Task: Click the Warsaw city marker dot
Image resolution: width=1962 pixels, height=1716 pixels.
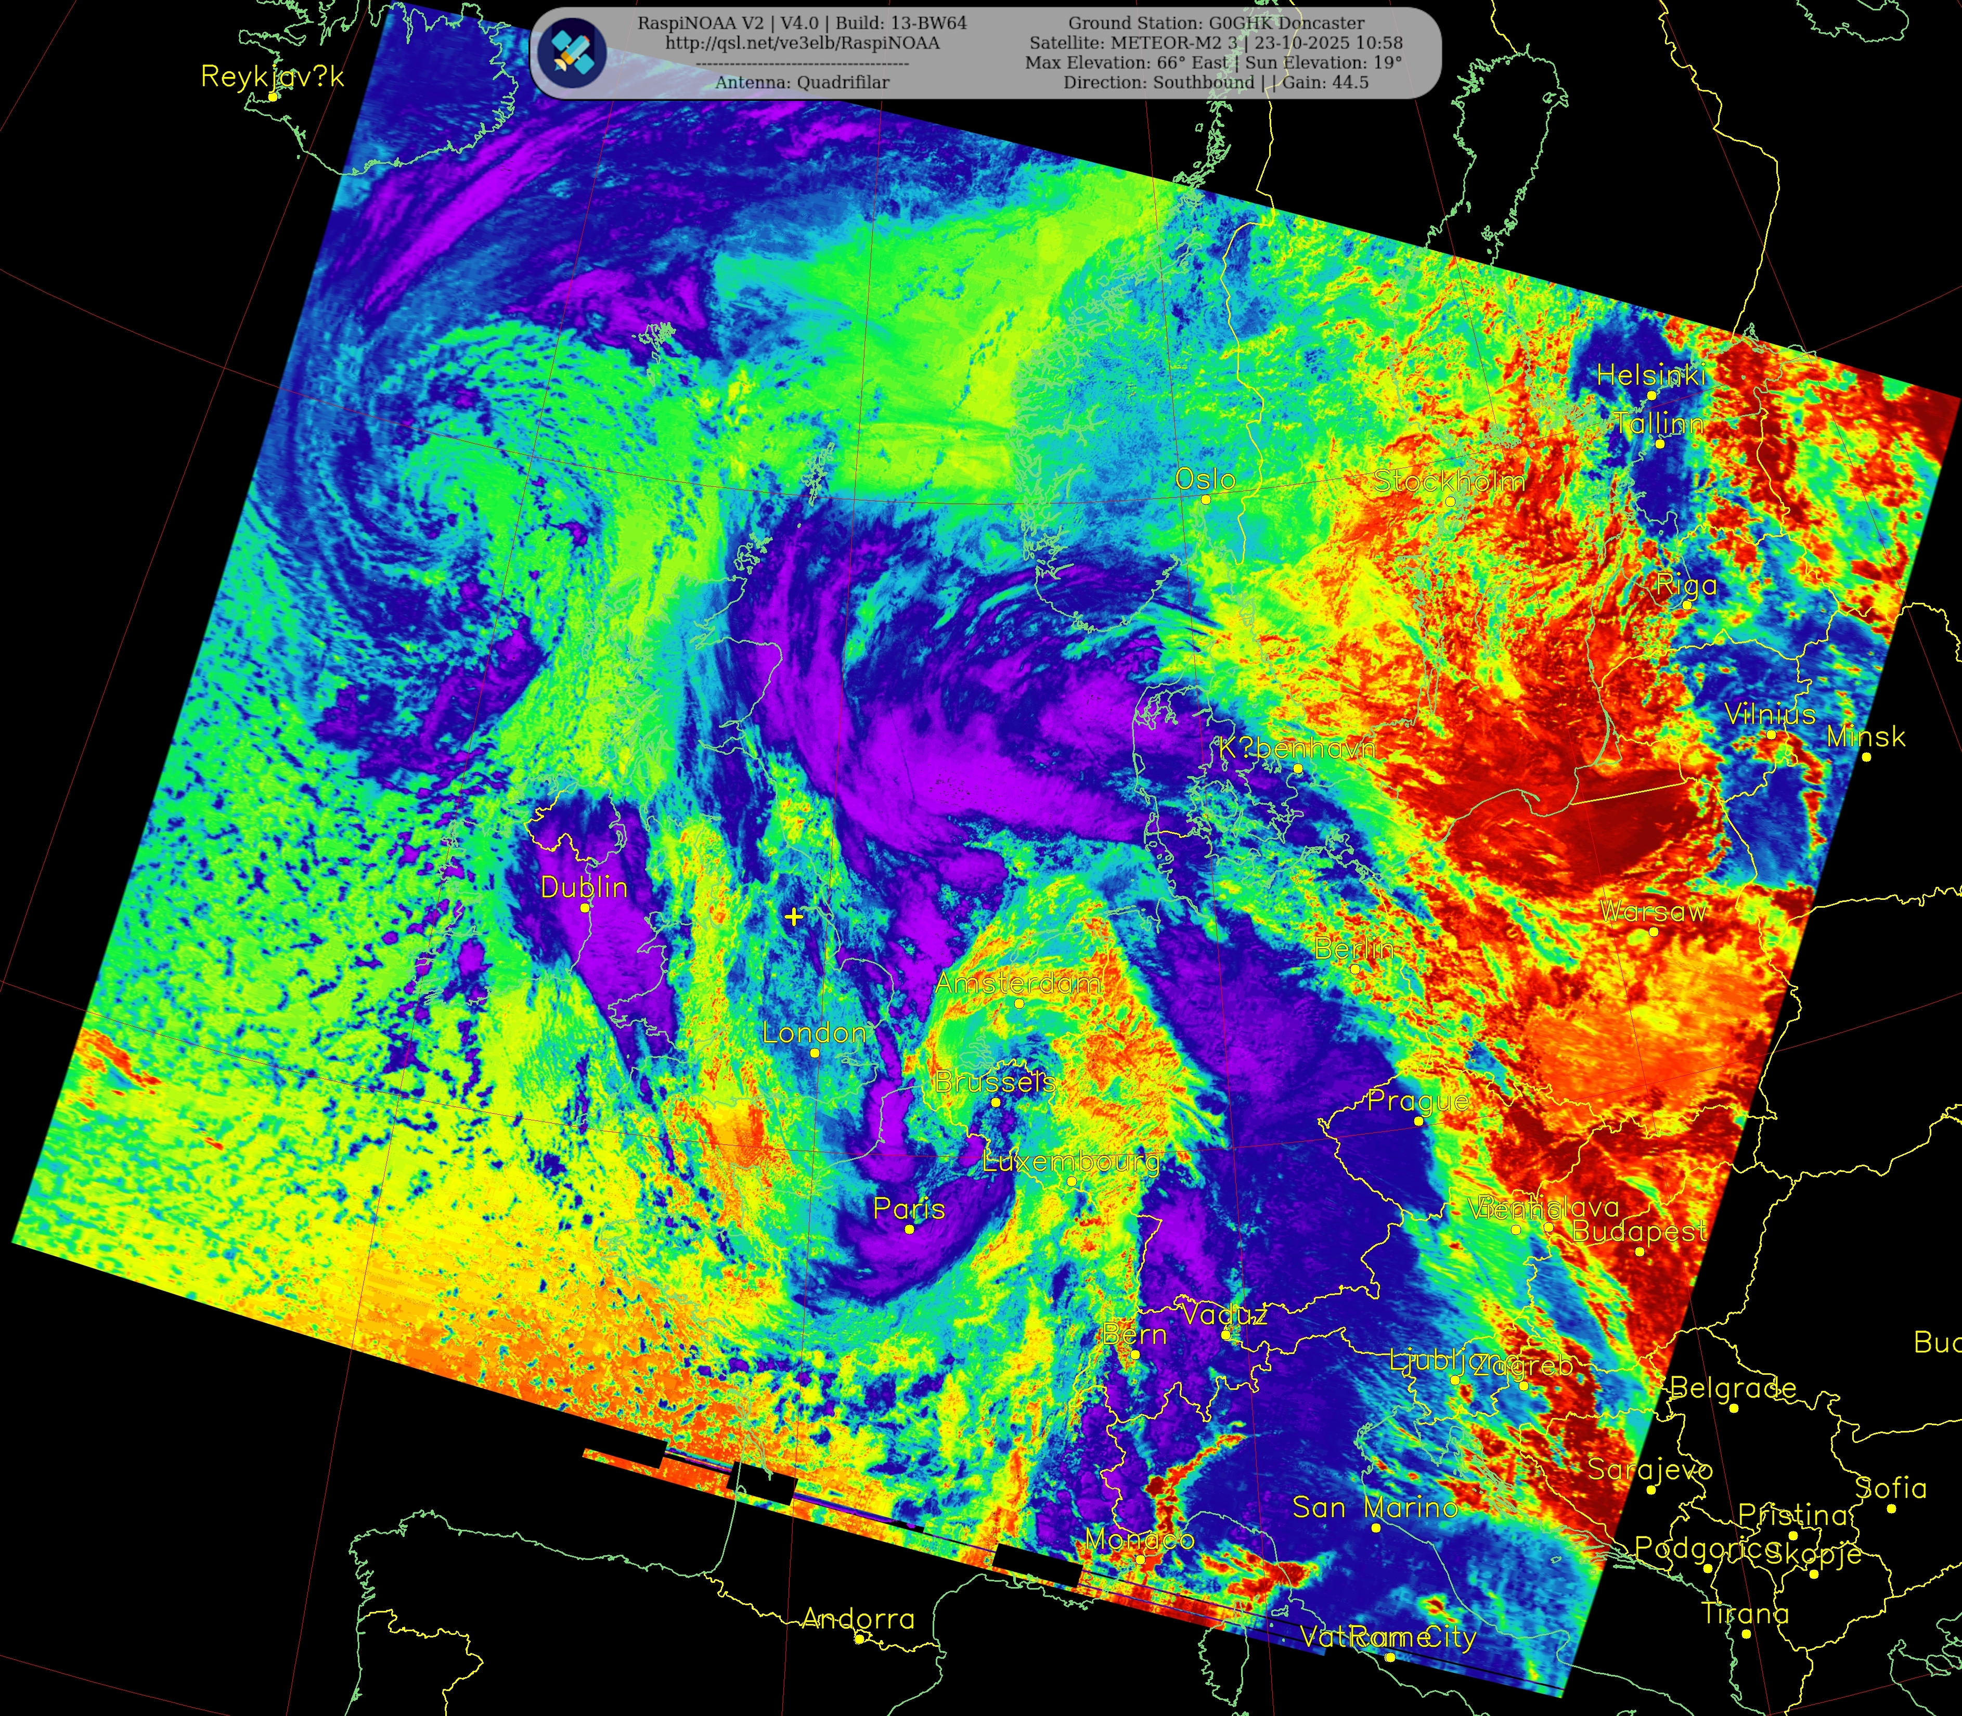Action: [1653, 932]
